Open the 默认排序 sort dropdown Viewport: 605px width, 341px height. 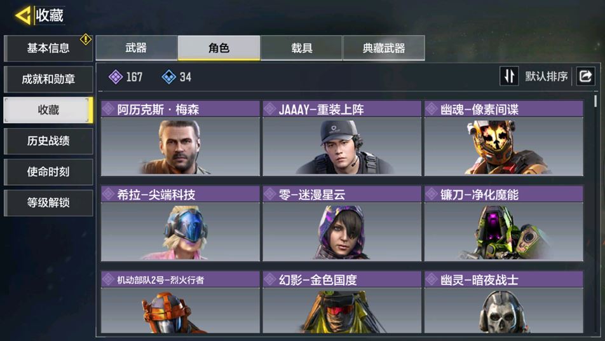547,76
